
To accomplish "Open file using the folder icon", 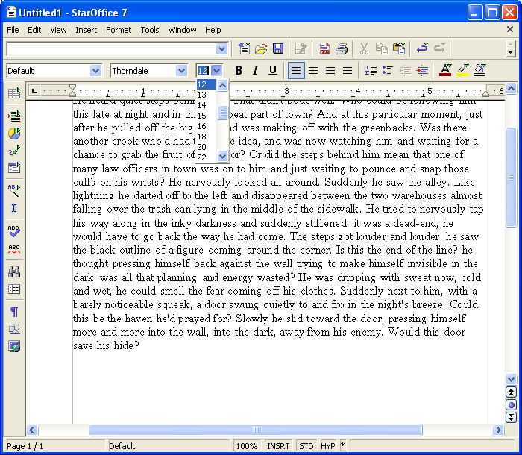I will point(261,49).
